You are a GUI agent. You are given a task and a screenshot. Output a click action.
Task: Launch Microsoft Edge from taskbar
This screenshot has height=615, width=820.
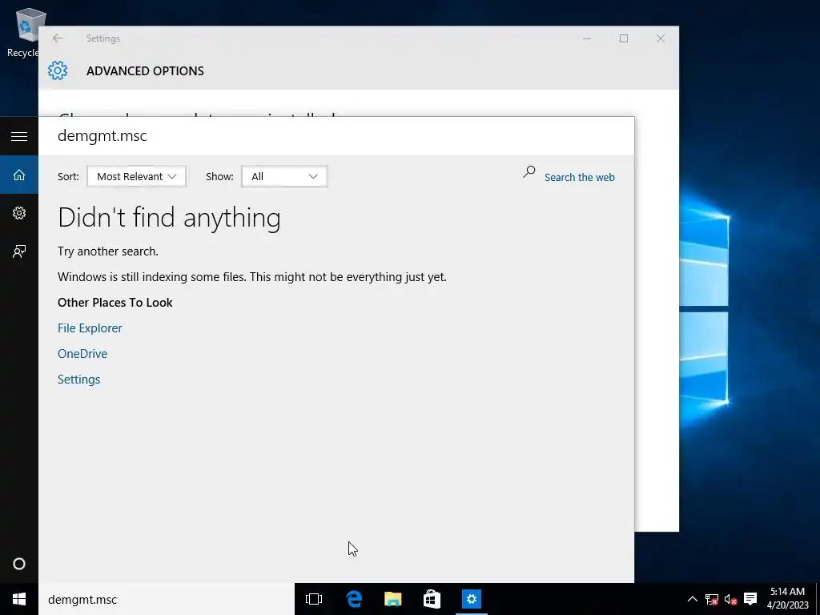[x=354, y=599]
